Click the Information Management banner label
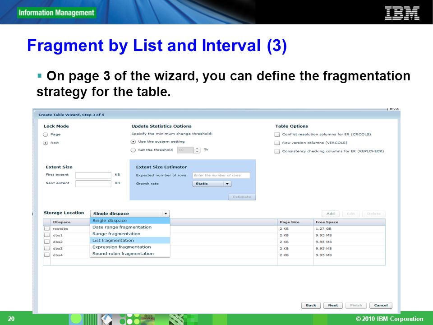This screenshot has width=433, height=325. coord(56,13)
